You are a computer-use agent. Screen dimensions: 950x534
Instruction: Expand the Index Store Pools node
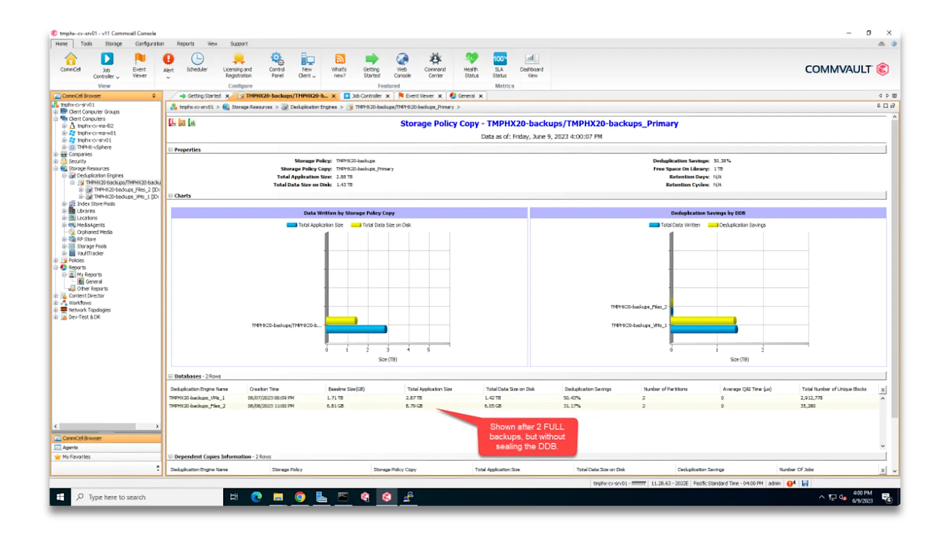point(65,204)
